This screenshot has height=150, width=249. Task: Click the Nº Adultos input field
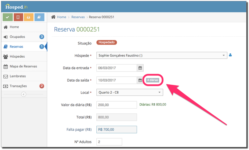click(x=109, y=142)
